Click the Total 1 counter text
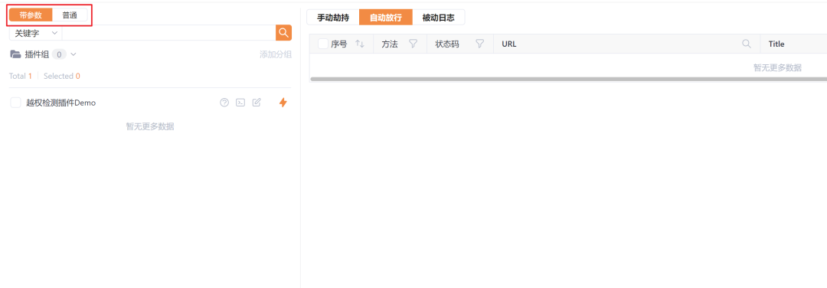 click(x=21, y=76)
